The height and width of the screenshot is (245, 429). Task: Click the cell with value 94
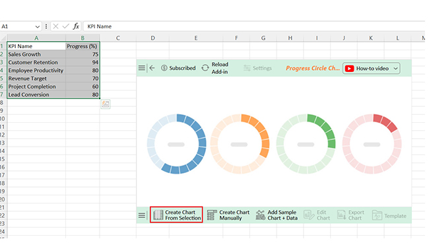coord(82,63)
